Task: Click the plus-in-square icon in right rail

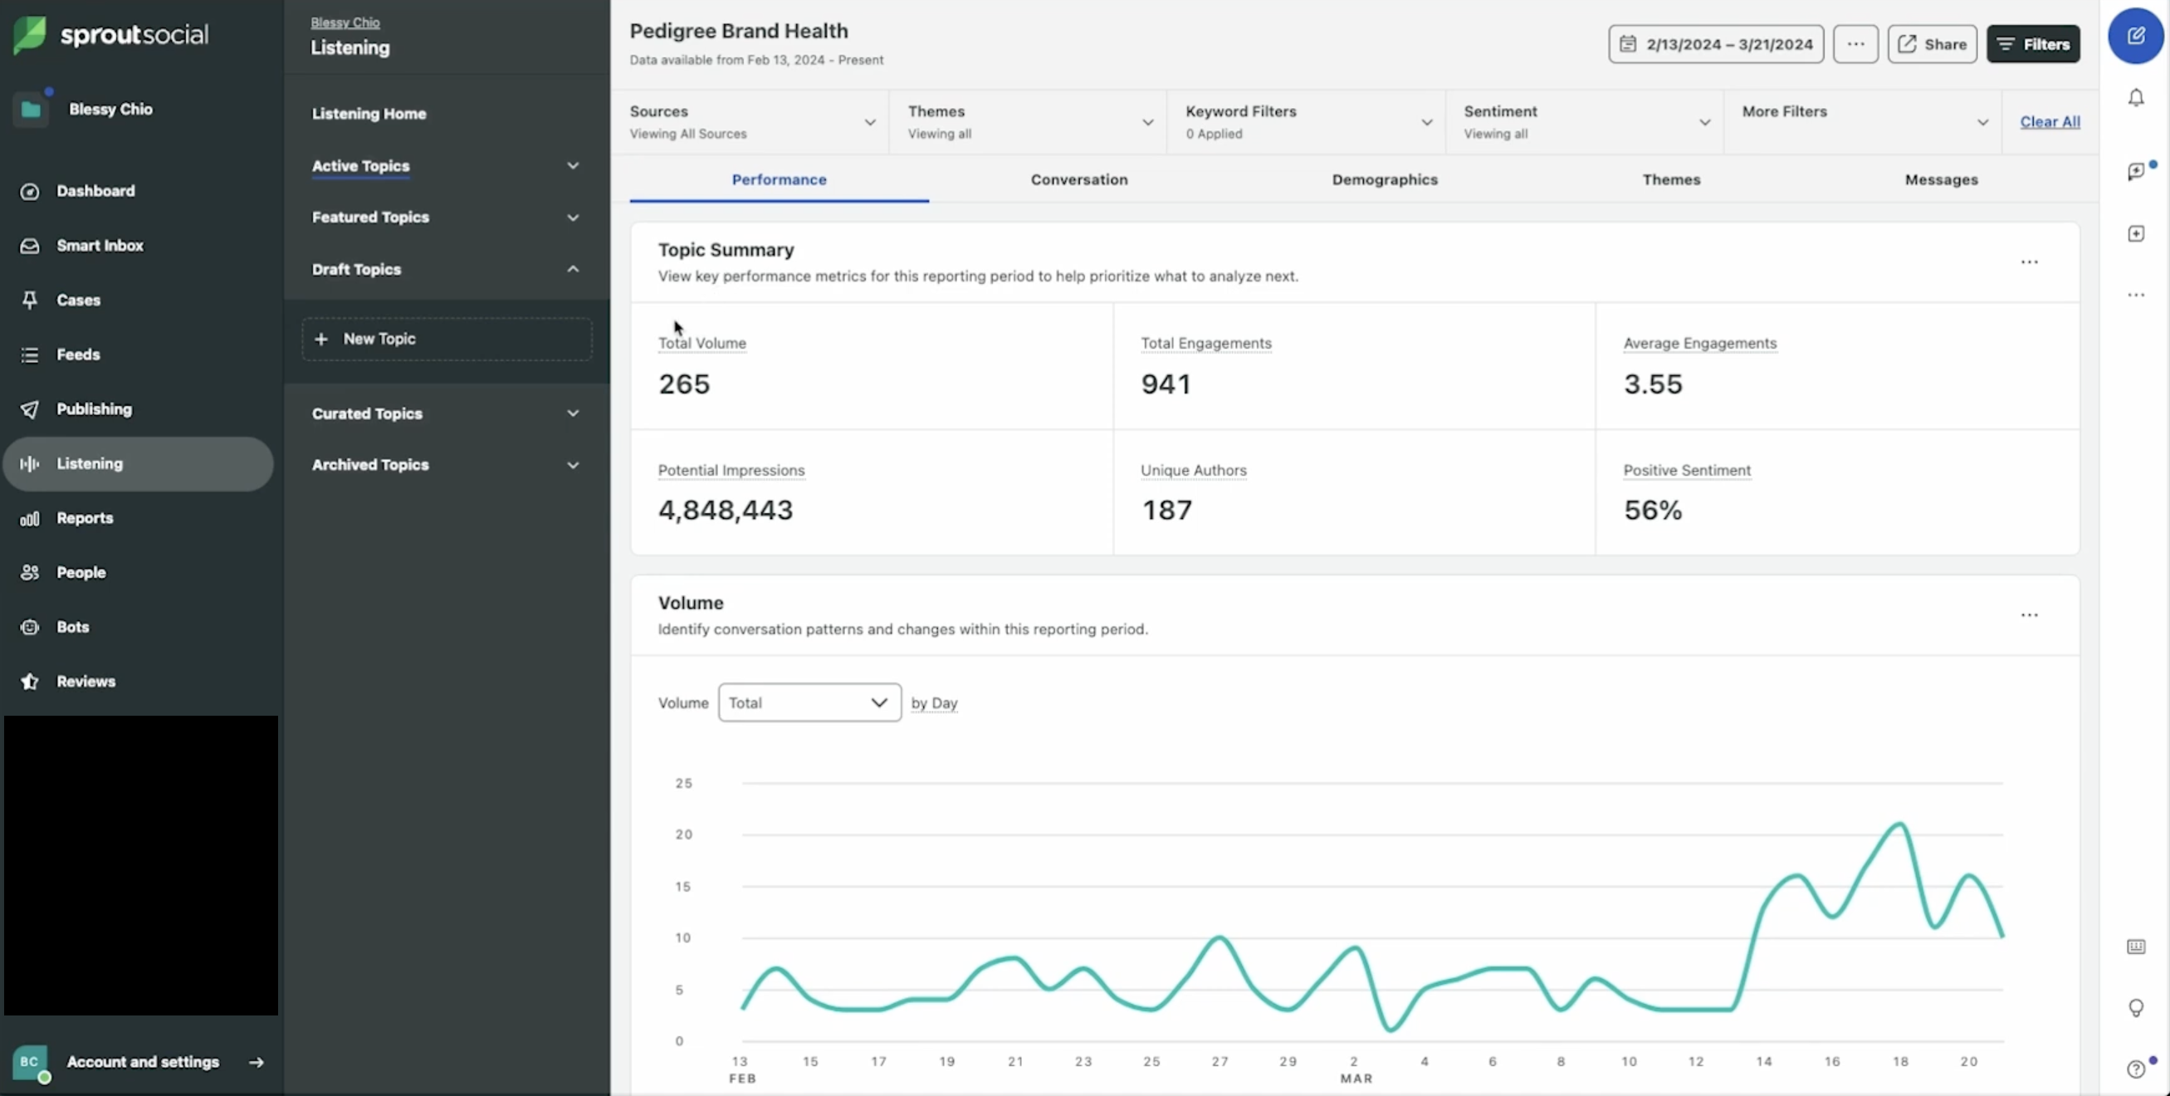Action: (2135, 233)
